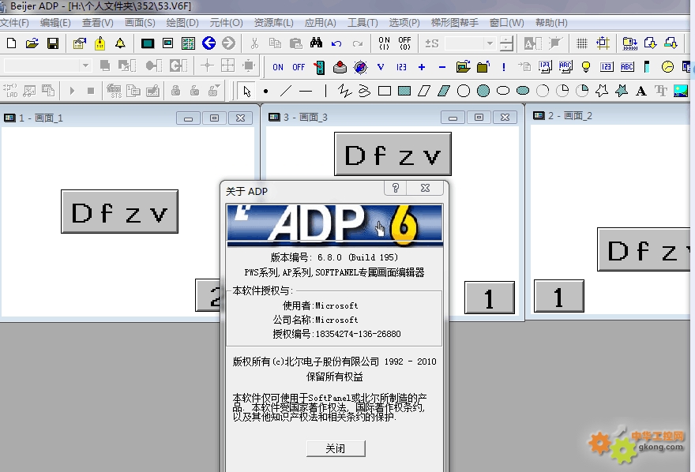The image size is (695, 472).
Task: Select the picture image tool icon
Action: pyautogui.click(x=680, y=91)
